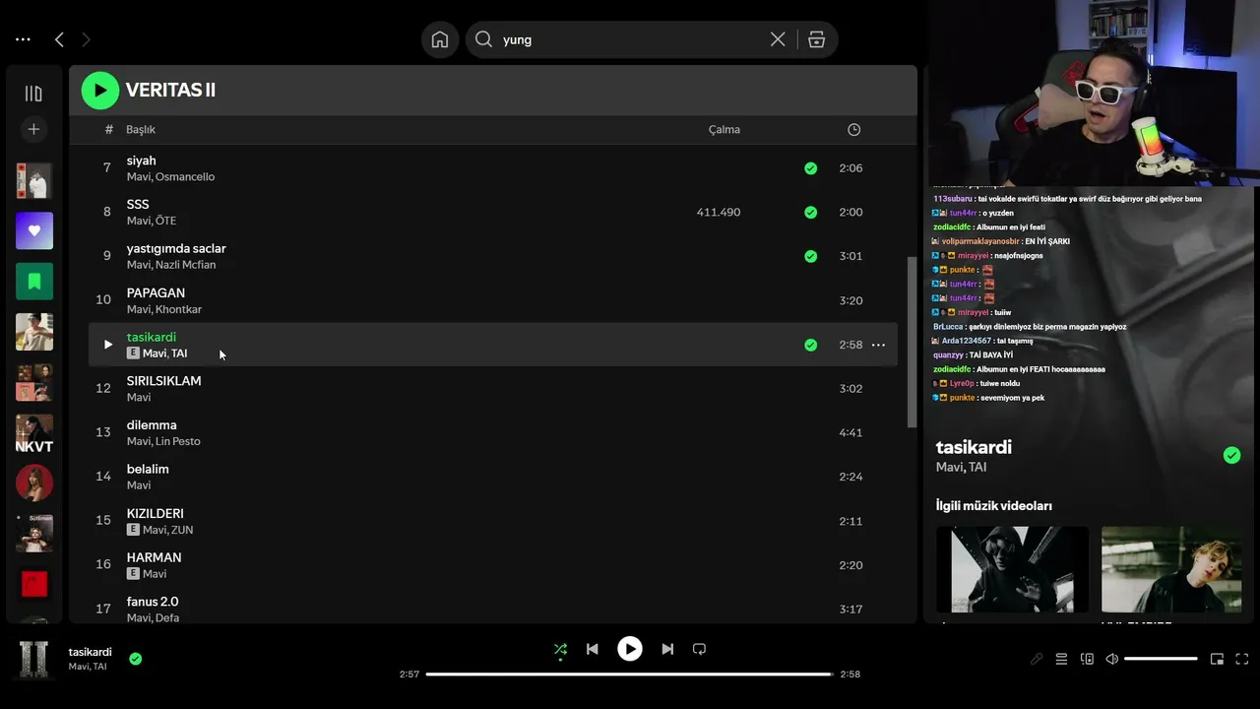Select the track 'PAPAGAN'
The image size is (1260, 709).
coord(156,292)
